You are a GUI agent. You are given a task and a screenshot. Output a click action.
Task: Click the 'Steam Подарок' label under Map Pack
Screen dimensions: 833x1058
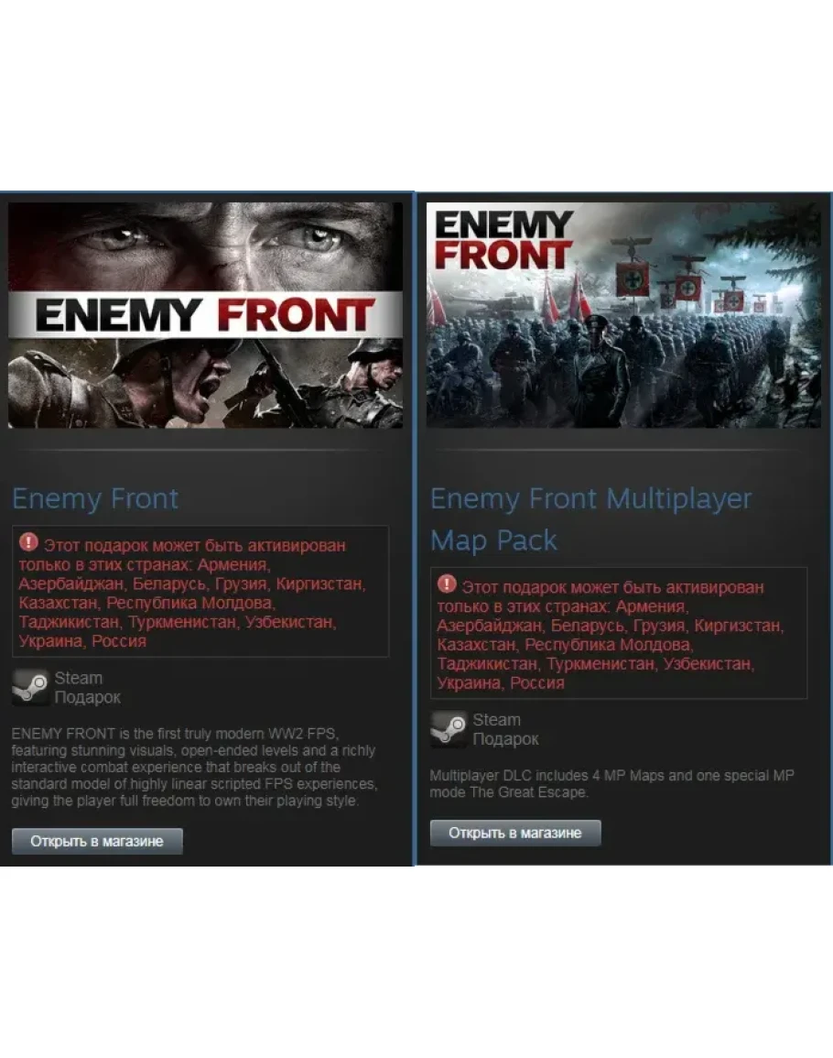coord(506,729)
